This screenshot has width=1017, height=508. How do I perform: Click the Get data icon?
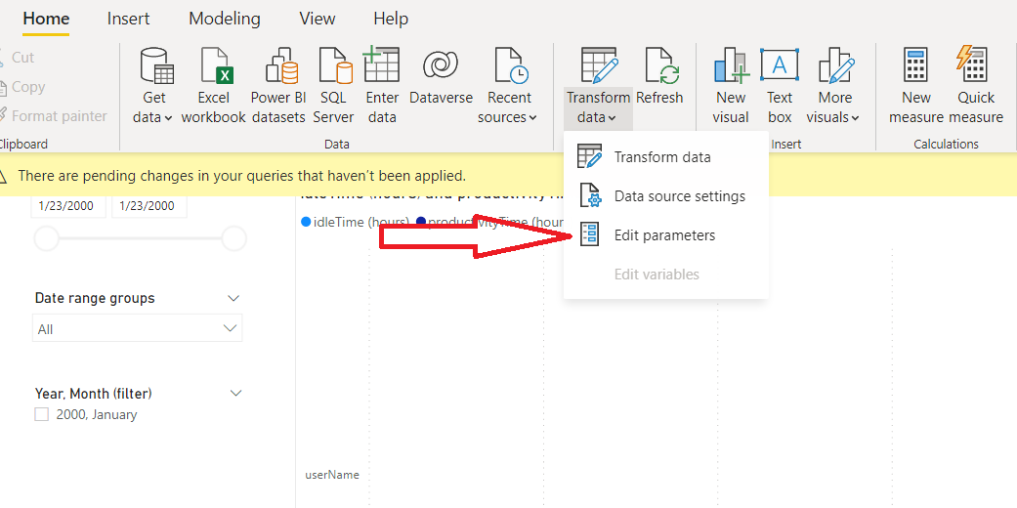click(155, 67)
